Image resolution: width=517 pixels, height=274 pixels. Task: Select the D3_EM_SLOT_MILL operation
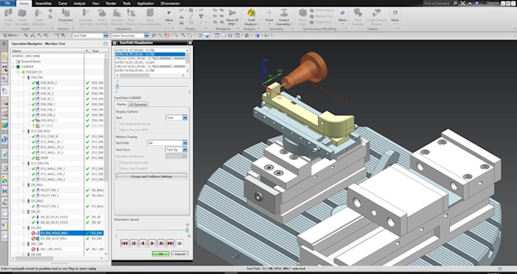(53, 238)
